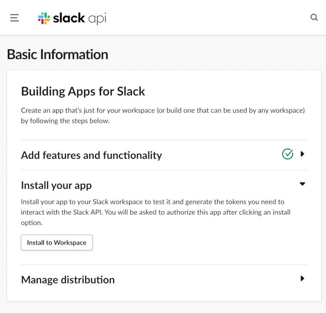Viewport: 326px width, 313px height.
Task: Open the Manage distribution section title
Action: coord(68,280)
